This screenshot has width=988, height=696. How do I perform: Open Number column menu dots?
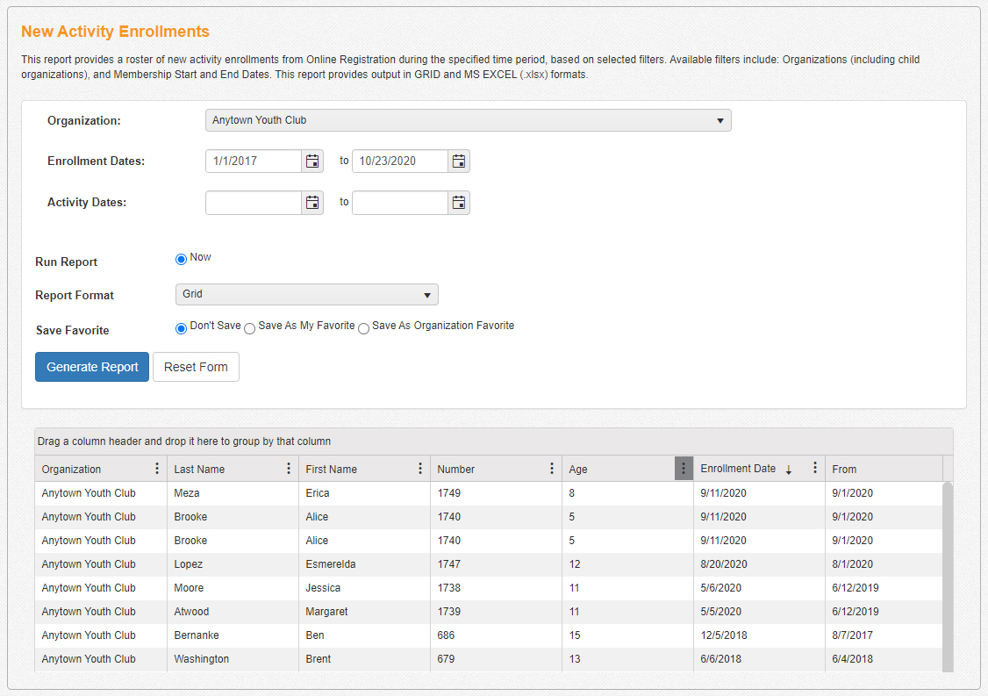(551, 469)
